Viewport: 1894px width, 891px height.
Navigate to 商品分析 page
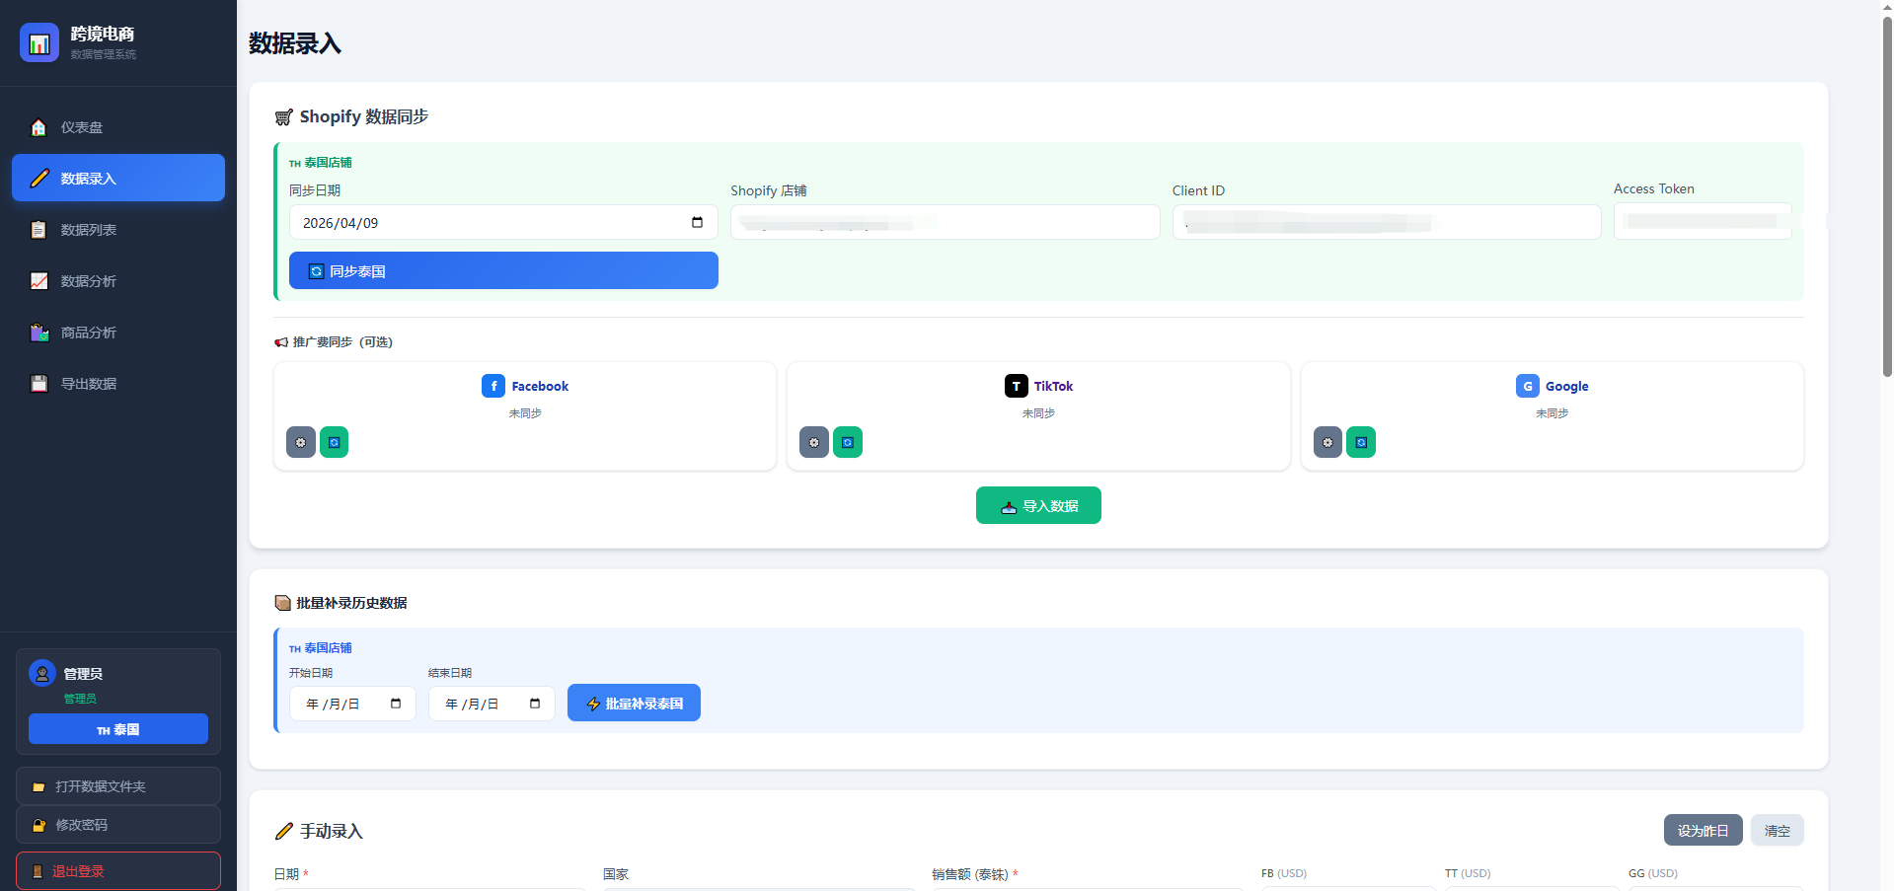click(118, 333)
